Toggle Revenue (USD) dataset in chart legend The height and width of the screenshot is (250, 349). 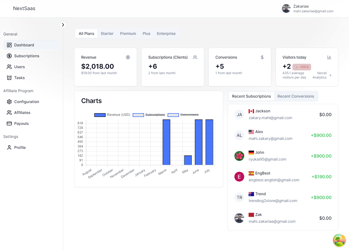point(112,115)
